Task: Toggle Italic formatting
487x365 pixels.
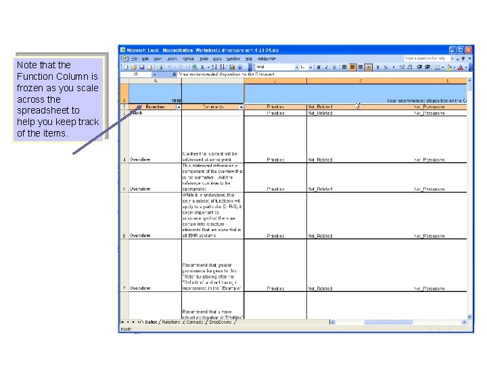Action: click(327, 67)
